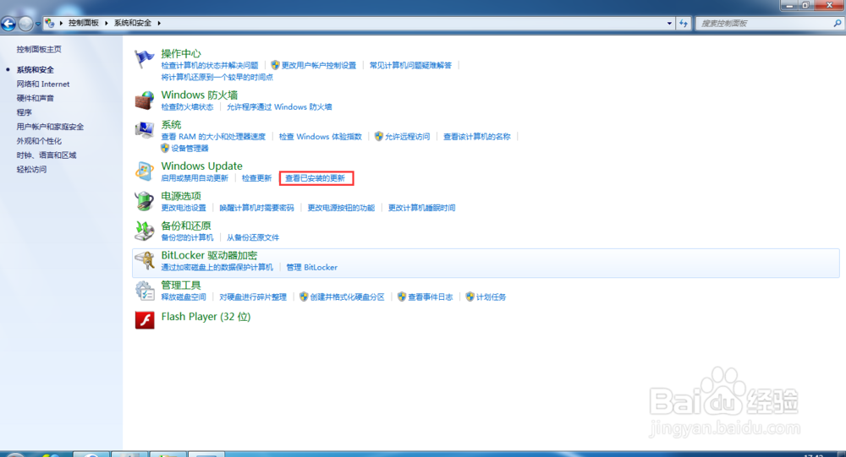Screen dimensions: 846x457
Task: Click 从备份还原文件 link
Action: click(x=252, y=237)
